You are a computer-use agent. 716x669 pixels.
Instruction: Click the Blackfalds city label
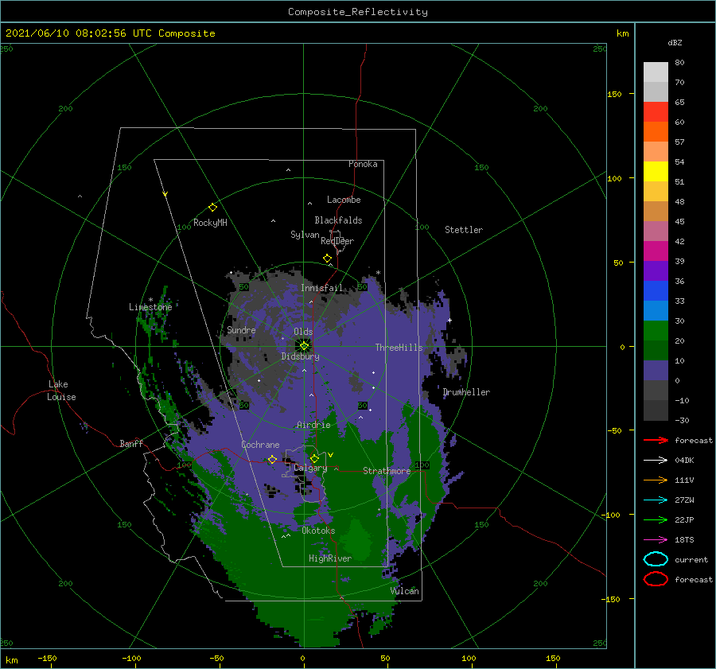pyautogui.click(x=338, y=220)
